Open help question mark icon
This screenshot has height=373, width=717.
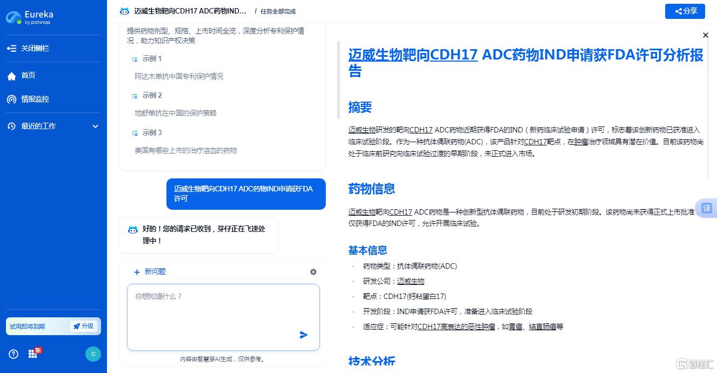coord(14,354)
